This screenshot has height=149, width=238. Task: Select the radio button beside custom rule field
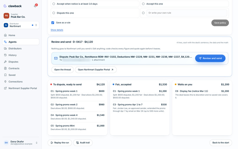tap(143, 13)
